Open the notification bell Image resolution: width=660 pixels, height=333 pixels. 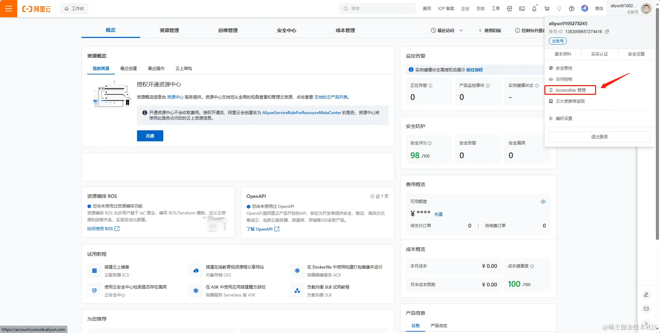[x=534, y=9]
